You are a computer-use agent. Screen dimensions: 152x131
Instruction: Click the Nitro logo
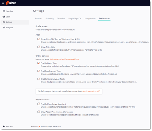tap(11, 3)
